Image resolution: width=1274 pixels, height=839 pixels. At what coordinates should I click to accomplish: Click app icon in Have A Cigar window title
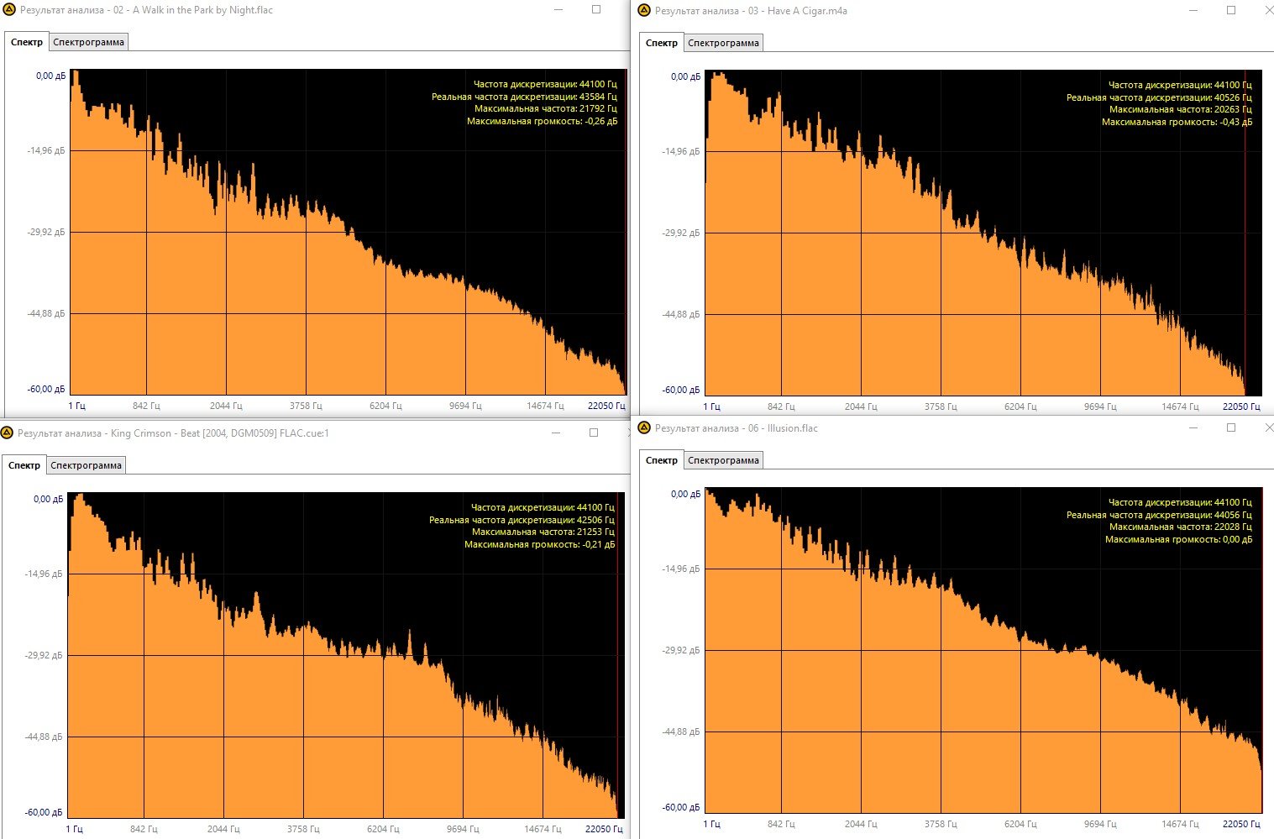[645, 10]
